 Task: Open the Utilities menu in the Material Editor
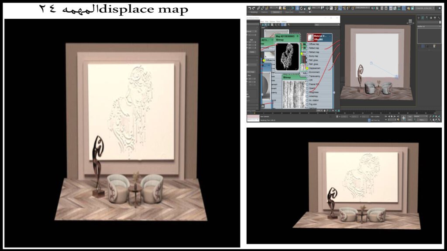284,22
